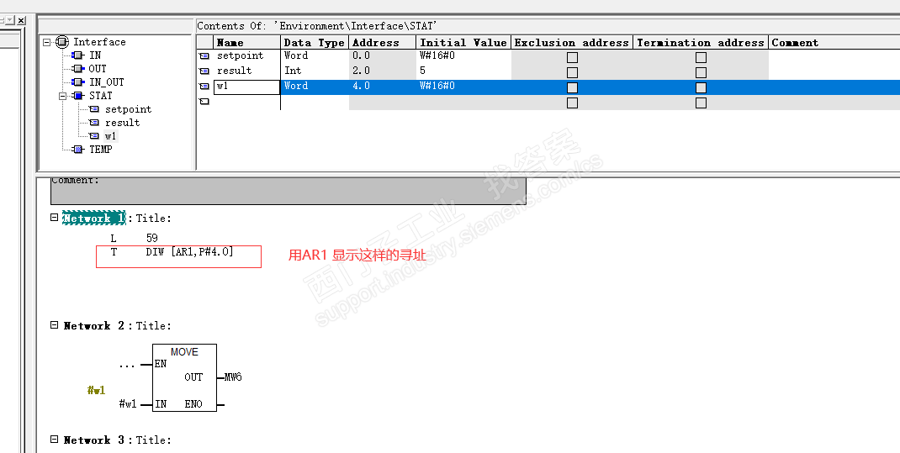Tick Termination address box for setpoint

tap(701, 57)
